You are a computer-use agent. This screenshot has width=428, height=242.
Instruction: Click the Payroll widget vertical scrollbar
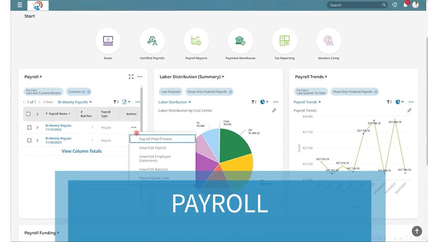click(142, 109)
